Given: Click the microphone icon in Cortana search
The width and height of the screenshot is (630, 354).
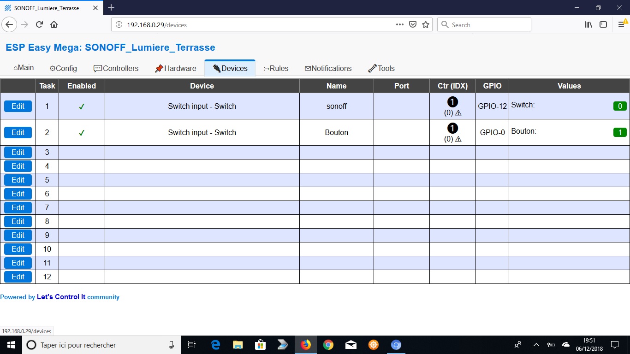Looking at the screenshot, I should [171, 345].
